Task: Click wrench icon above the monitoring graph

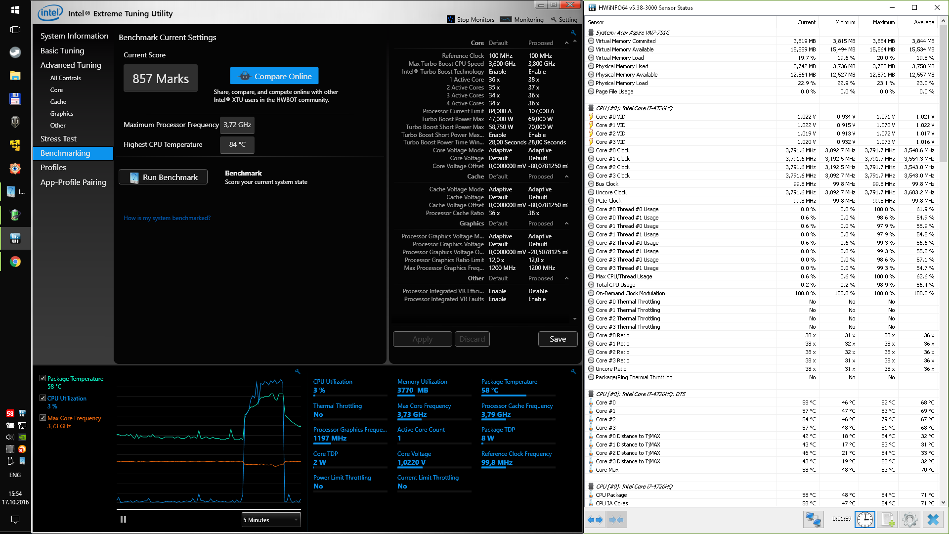Action: click(x=298, y=371)
